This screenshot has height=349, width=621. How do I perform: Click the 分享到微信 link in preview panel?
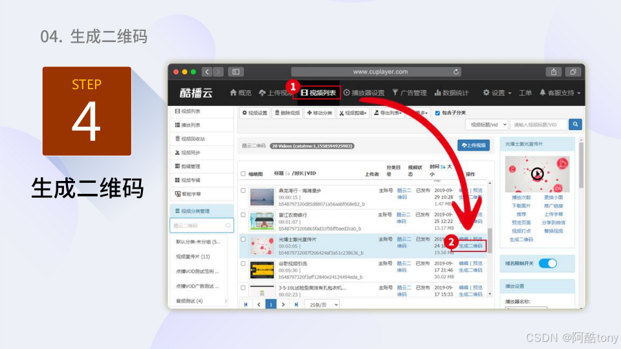coord(553,222)
